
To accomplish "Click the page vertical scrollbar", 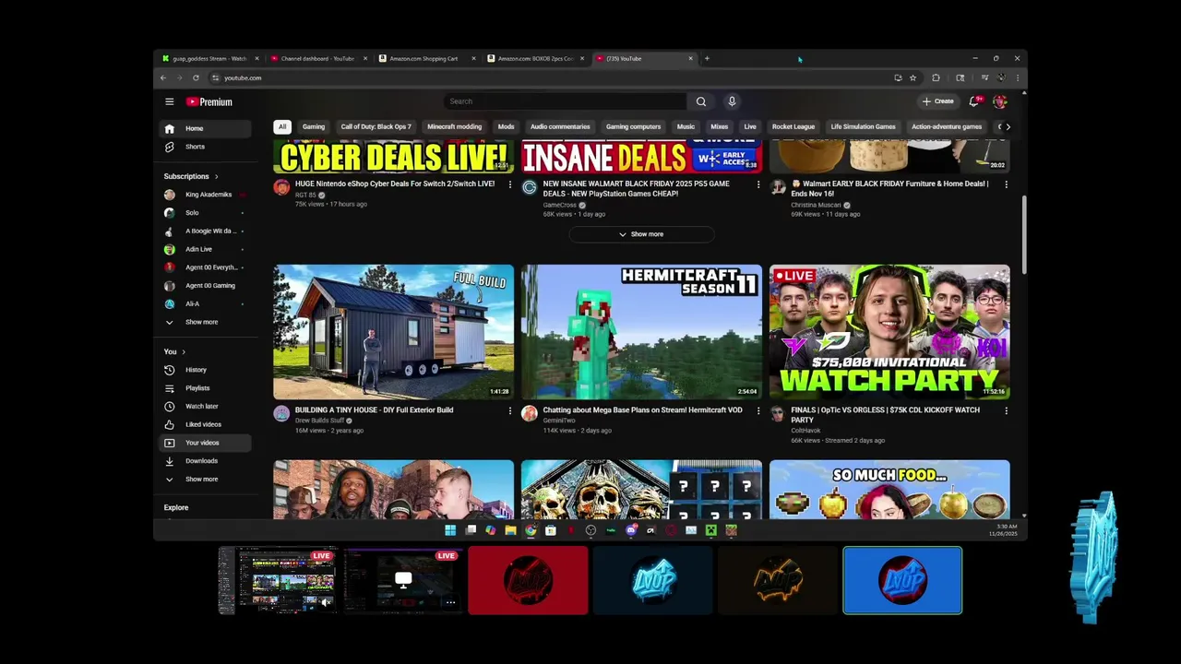I will 1023,234.
